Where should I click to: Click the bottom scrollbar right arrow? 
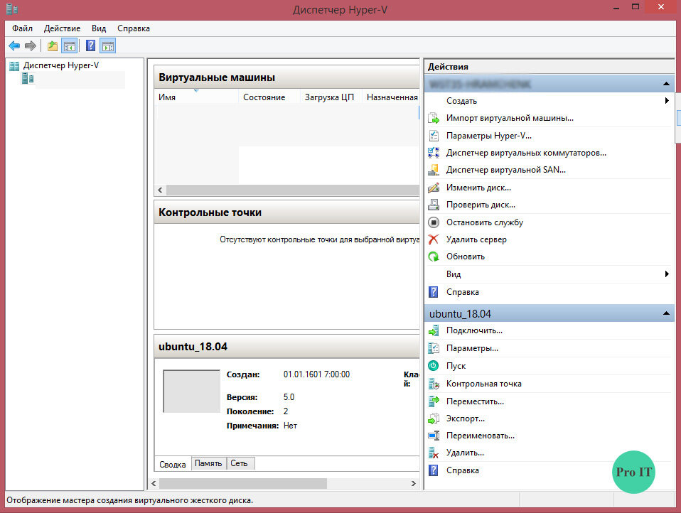click(414, 483)
